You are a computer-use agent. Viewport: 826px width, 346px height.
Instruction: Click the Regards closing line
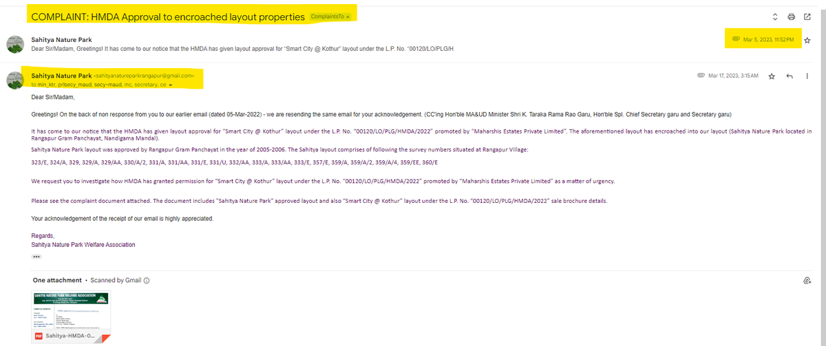coord(44,236)
